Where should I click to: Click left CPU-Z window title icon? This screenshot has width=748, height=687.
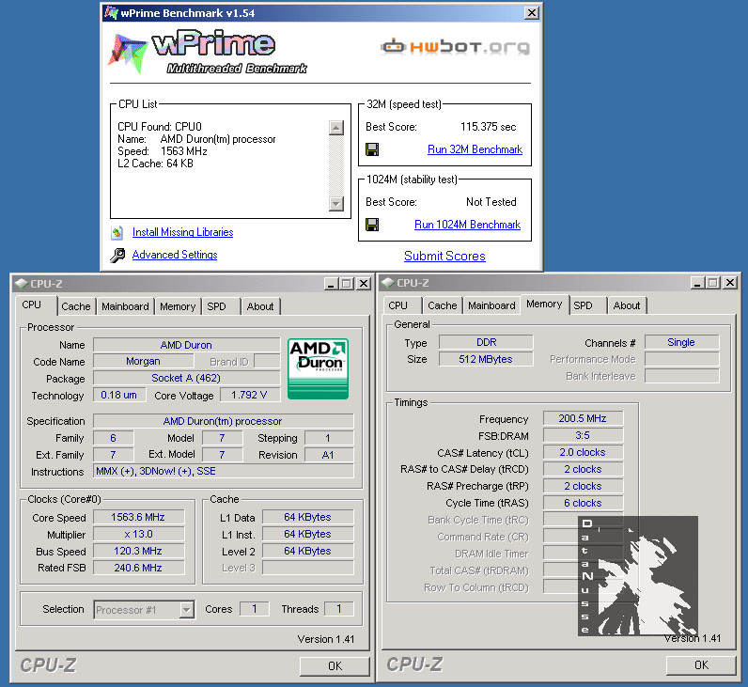tap(21, 284)
